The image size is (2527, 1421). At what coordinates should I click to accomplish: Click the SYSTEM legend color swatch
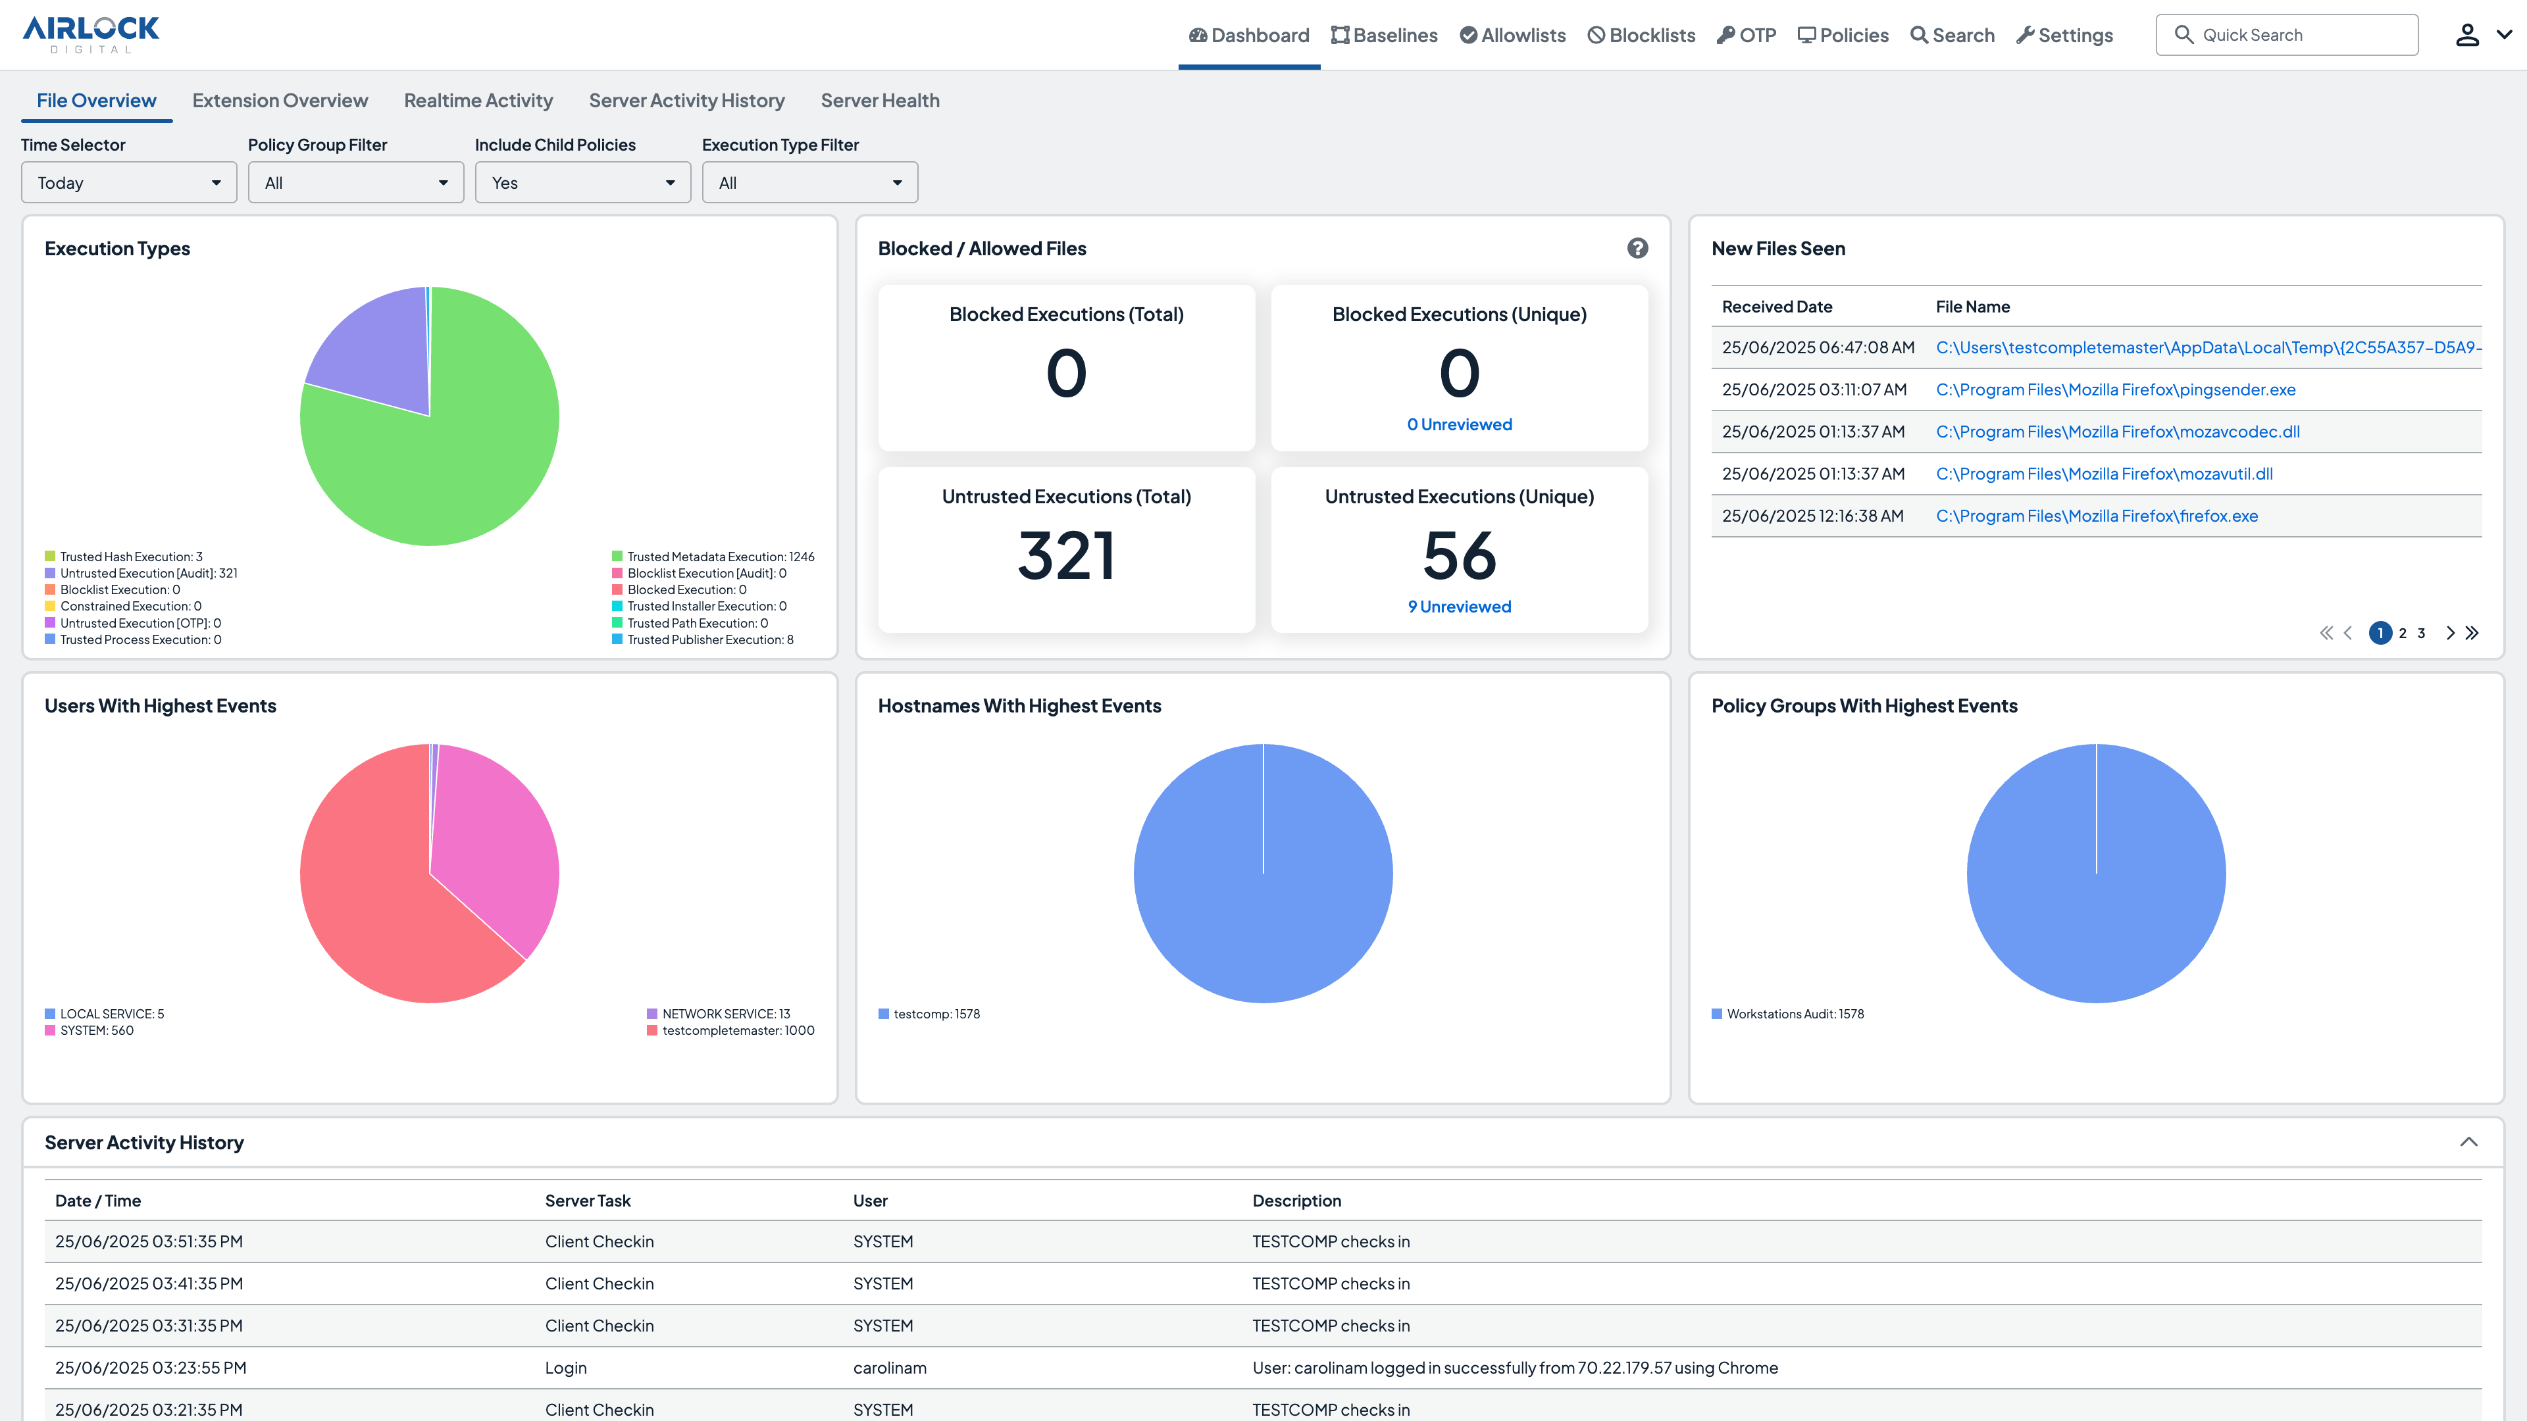50,1030
